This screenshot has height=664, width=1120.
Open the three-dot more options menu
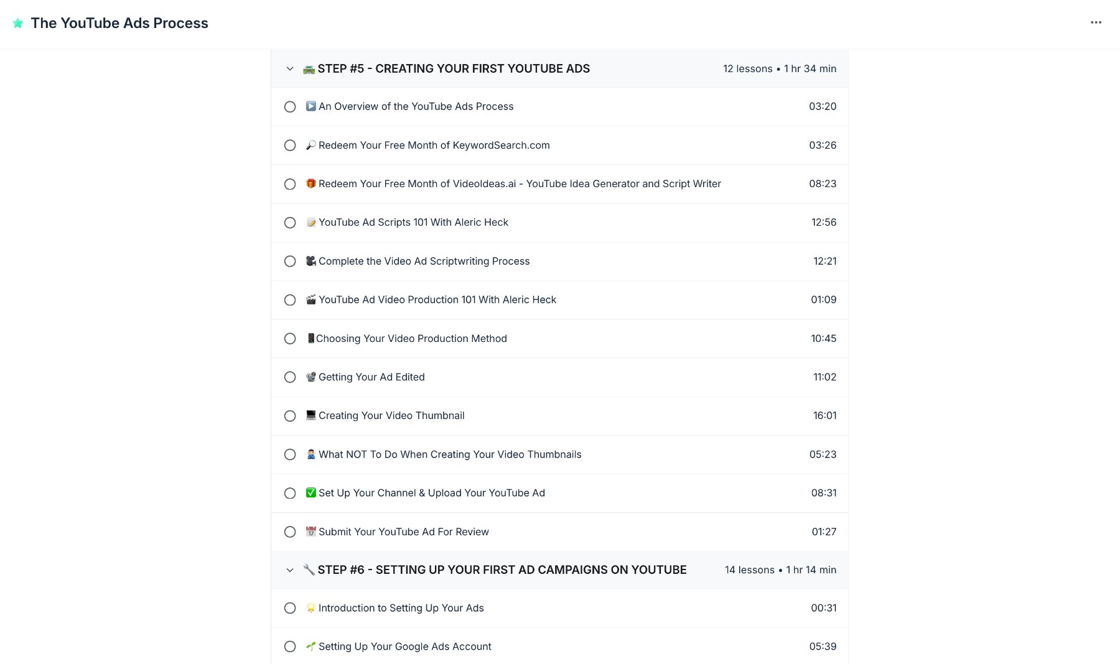[x=1096, y=22]
